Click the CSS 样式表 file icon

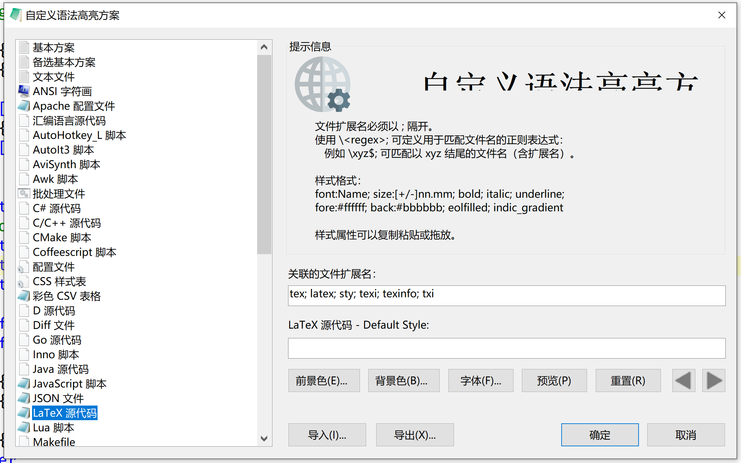(23, 281)
